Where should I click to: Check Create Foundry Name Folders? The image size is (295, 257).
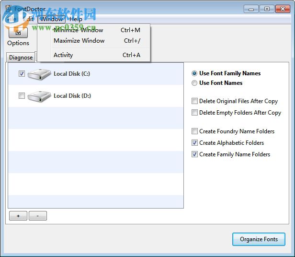click(x=194, y=131)
